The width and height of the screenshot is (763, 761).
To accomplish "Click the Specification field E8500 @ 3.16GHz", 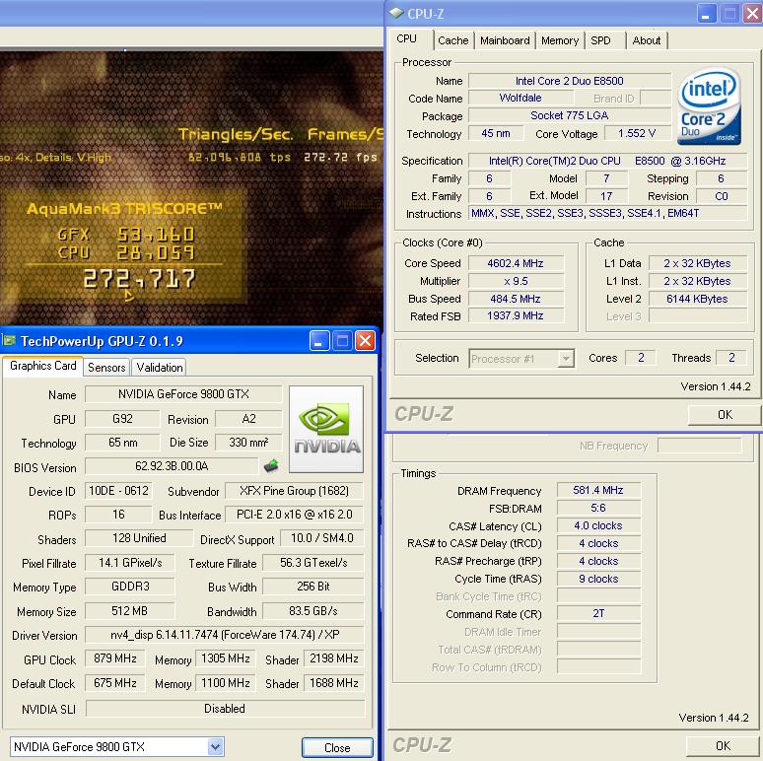I will tap(608, 161).
